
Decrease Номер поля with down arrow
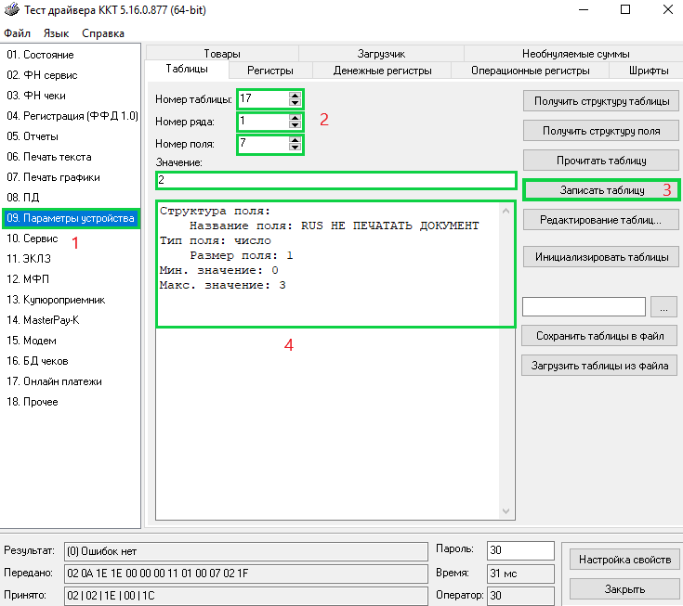click(295, 147)
